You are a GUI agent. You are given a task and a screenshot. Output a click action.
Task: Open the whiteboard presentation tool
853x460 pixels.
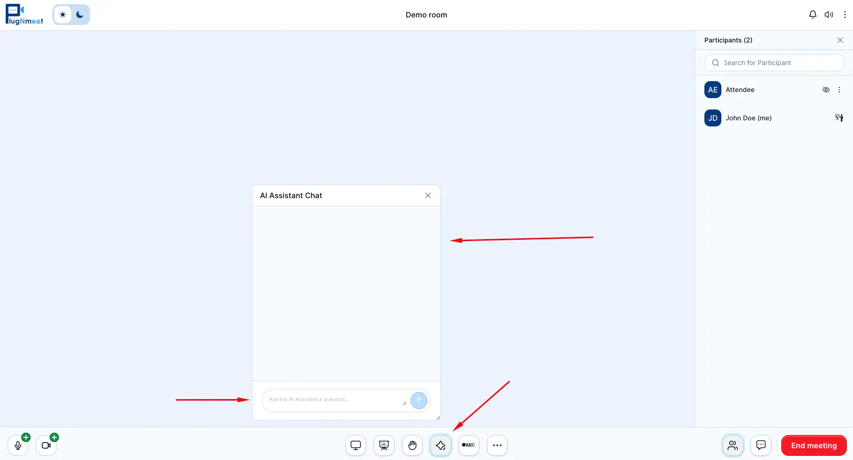coord(384,445)
